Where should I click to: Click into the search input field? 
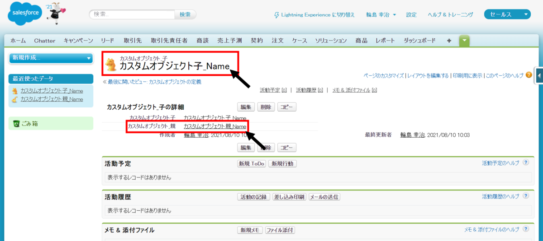pos(132,14)
